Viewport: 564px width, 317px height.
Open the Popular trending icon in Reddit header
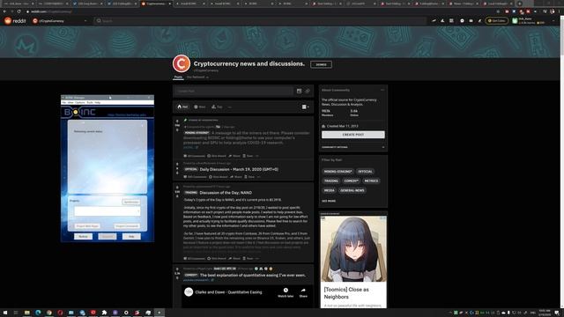point(434,21)
